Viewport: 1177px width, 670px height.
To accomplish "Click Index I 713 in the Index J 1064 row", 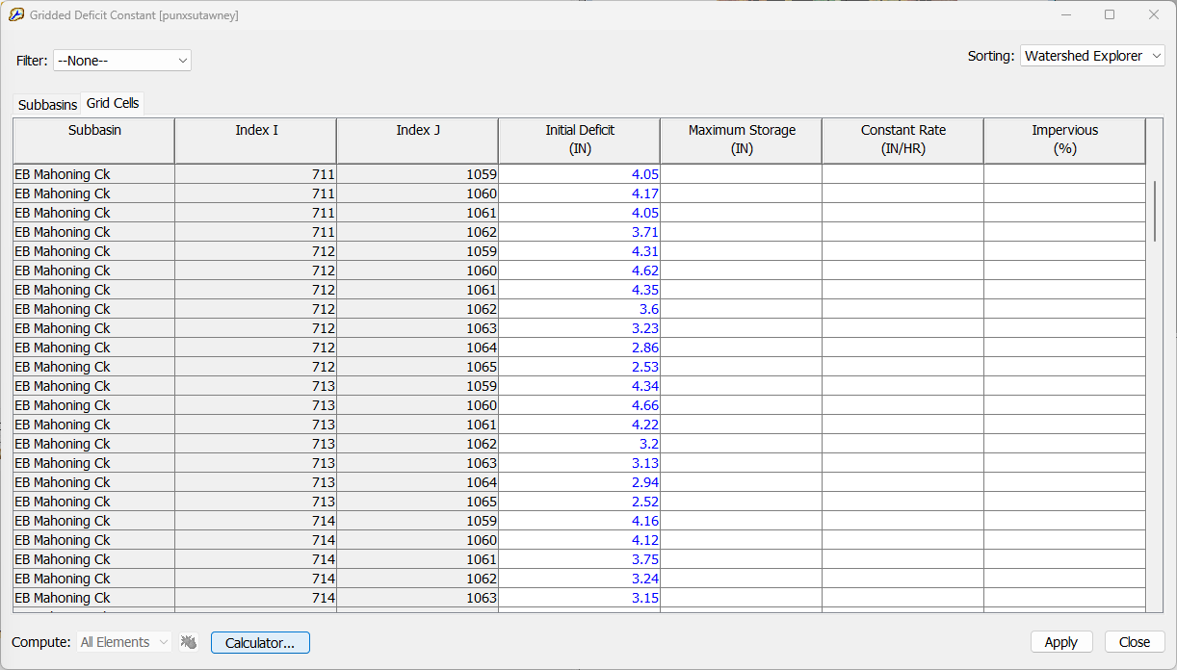I will click(256, 482).
